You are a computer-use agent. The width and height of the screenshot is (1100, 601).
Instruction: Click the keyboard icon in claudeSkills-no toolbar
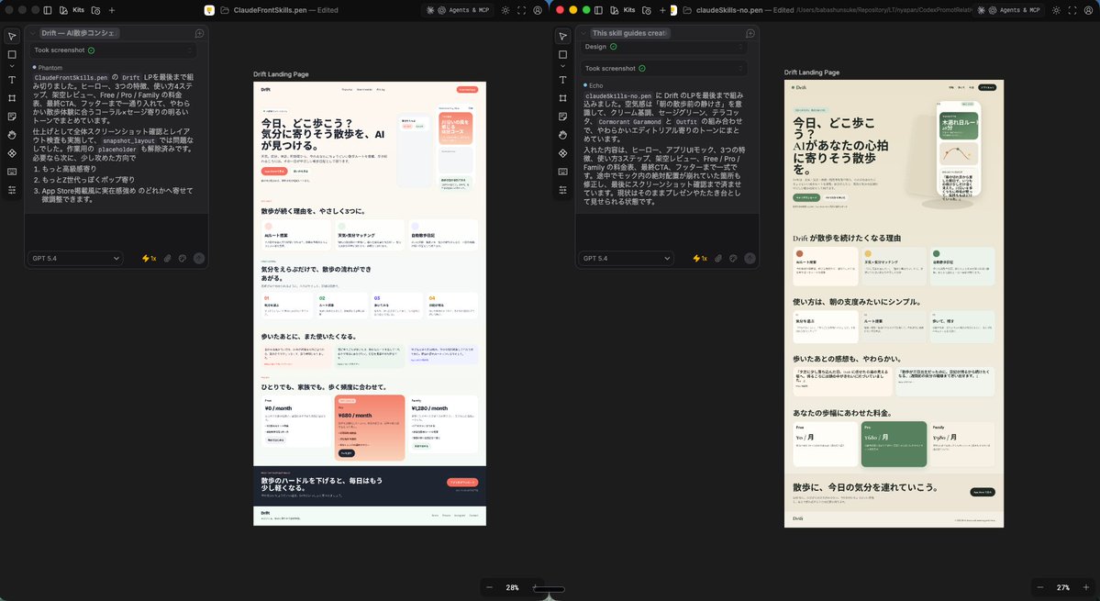click(562, 172)
